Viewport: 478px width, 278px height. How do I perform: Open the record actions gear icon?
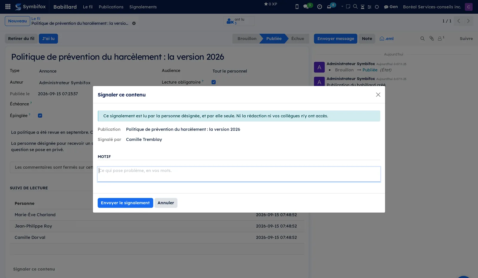[x=134, y=23]
